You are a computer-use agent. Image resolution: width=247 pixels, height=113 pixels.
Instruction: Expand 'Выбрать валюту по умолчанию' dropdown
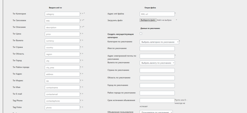coord(157,63)
